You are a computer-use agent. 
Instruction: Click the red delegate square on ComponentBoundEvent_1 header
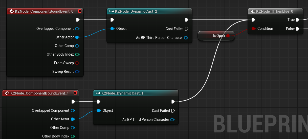pos(75,93)
